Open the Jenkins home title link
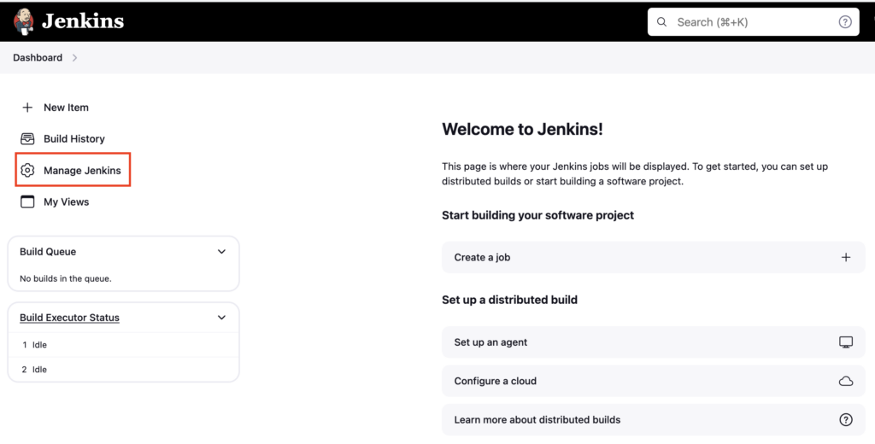 83,21
